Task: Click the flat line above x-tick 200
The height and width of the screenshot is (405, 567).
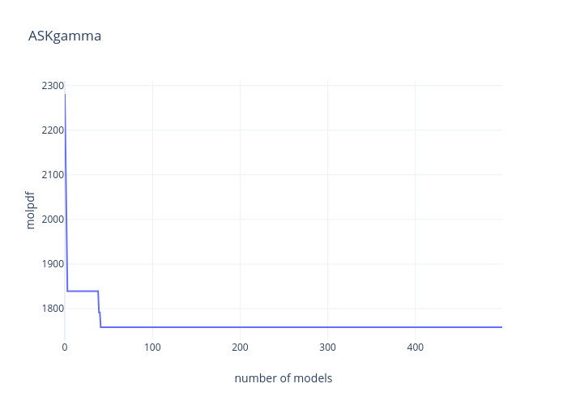Action: (240, 327)
